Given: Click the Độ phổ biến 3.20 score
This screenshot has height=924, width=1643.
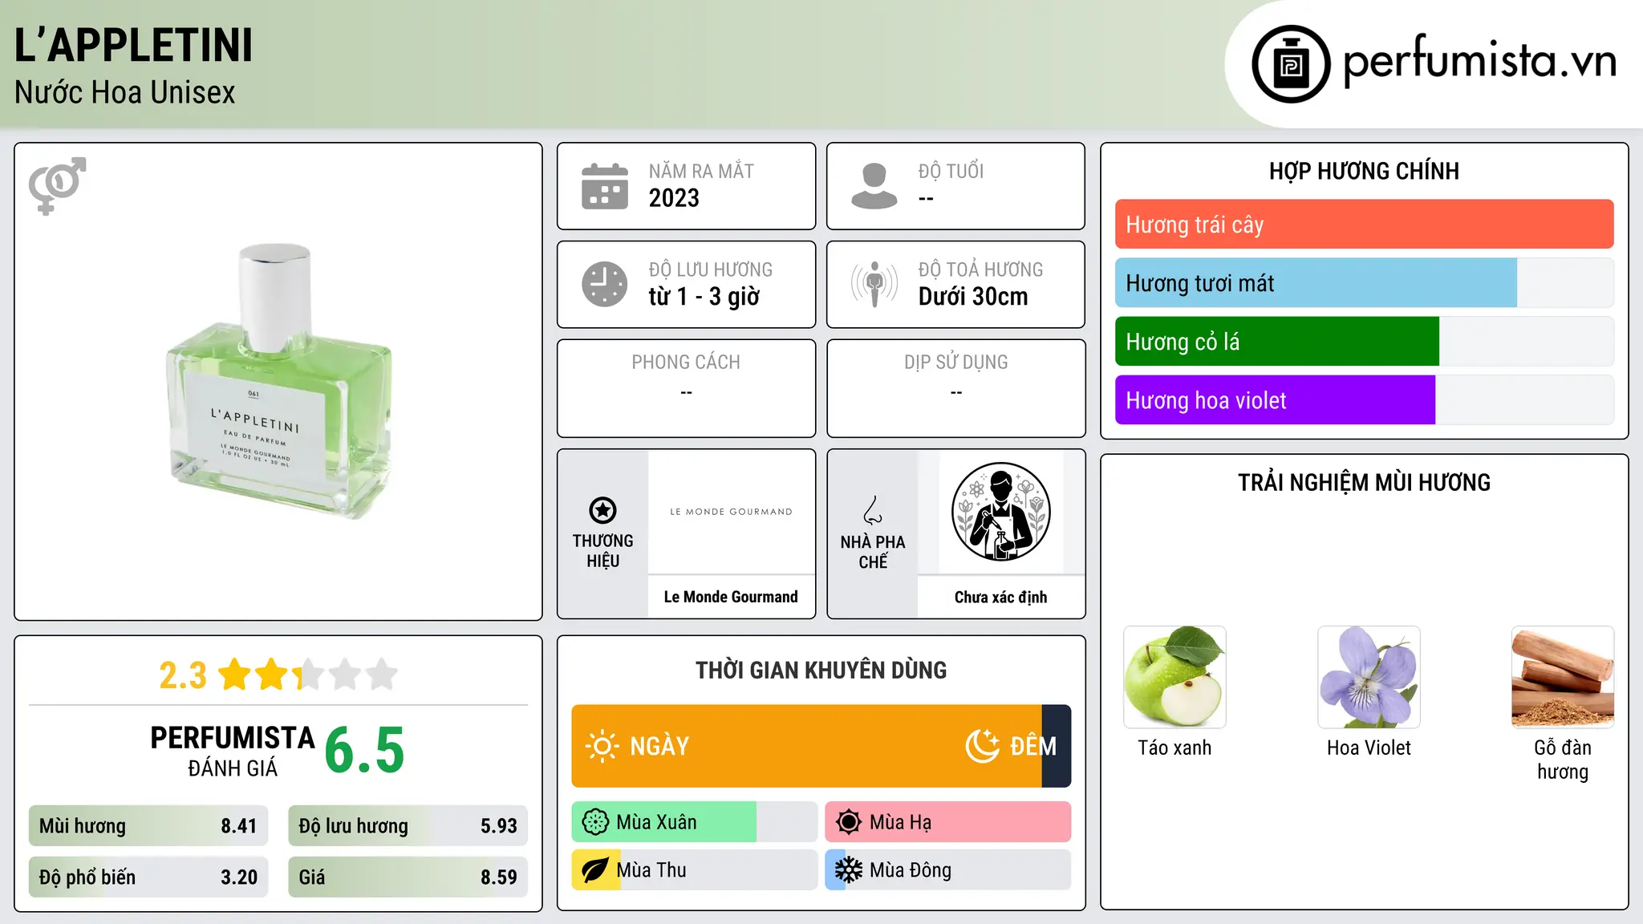Looking at the screenshot, I should click(148, 877).
